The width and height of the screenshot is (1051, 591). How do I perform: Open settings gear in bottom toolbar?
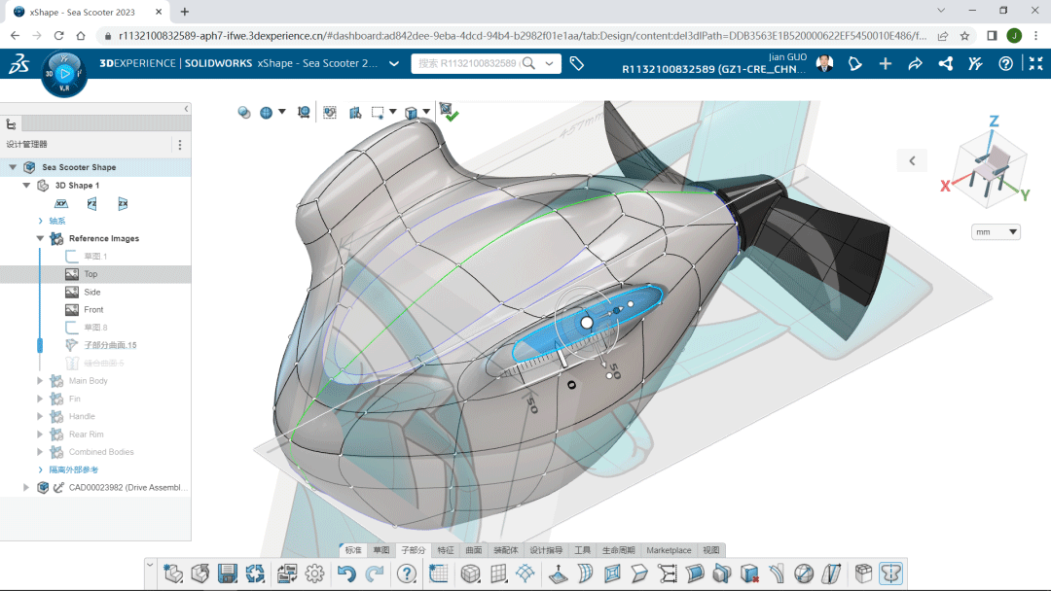[x=314, y=574]
